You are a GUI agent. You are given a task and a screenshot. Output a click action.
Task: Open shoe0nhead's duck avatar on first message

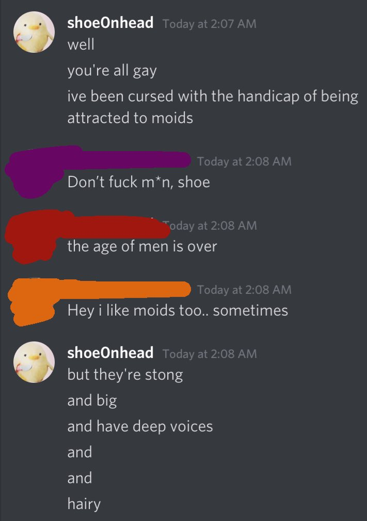34,32
